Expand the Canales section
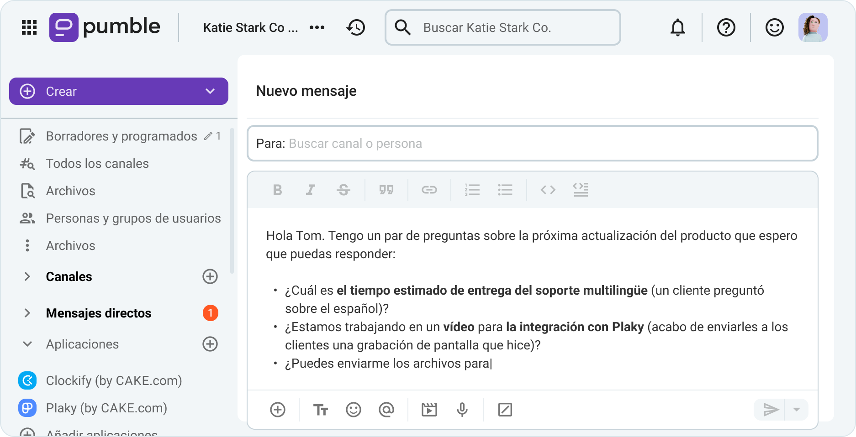 click(27, 276)
